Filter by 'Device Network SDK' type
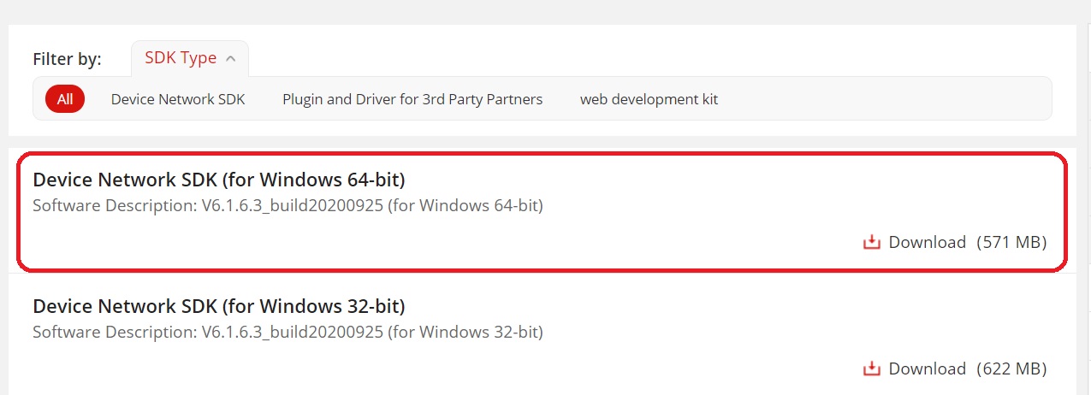The width and height of the screenshot is (1091, 395). coord(178,99)
